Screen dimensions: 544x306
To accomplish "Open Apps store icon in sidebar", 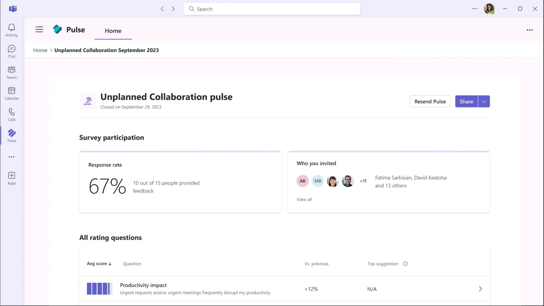I will [x=11, y=178].
